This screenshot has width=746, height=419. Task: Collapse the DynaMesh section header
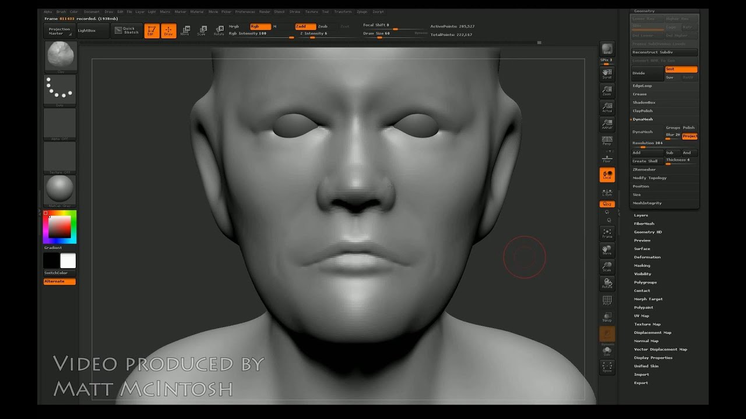(643, 119)
